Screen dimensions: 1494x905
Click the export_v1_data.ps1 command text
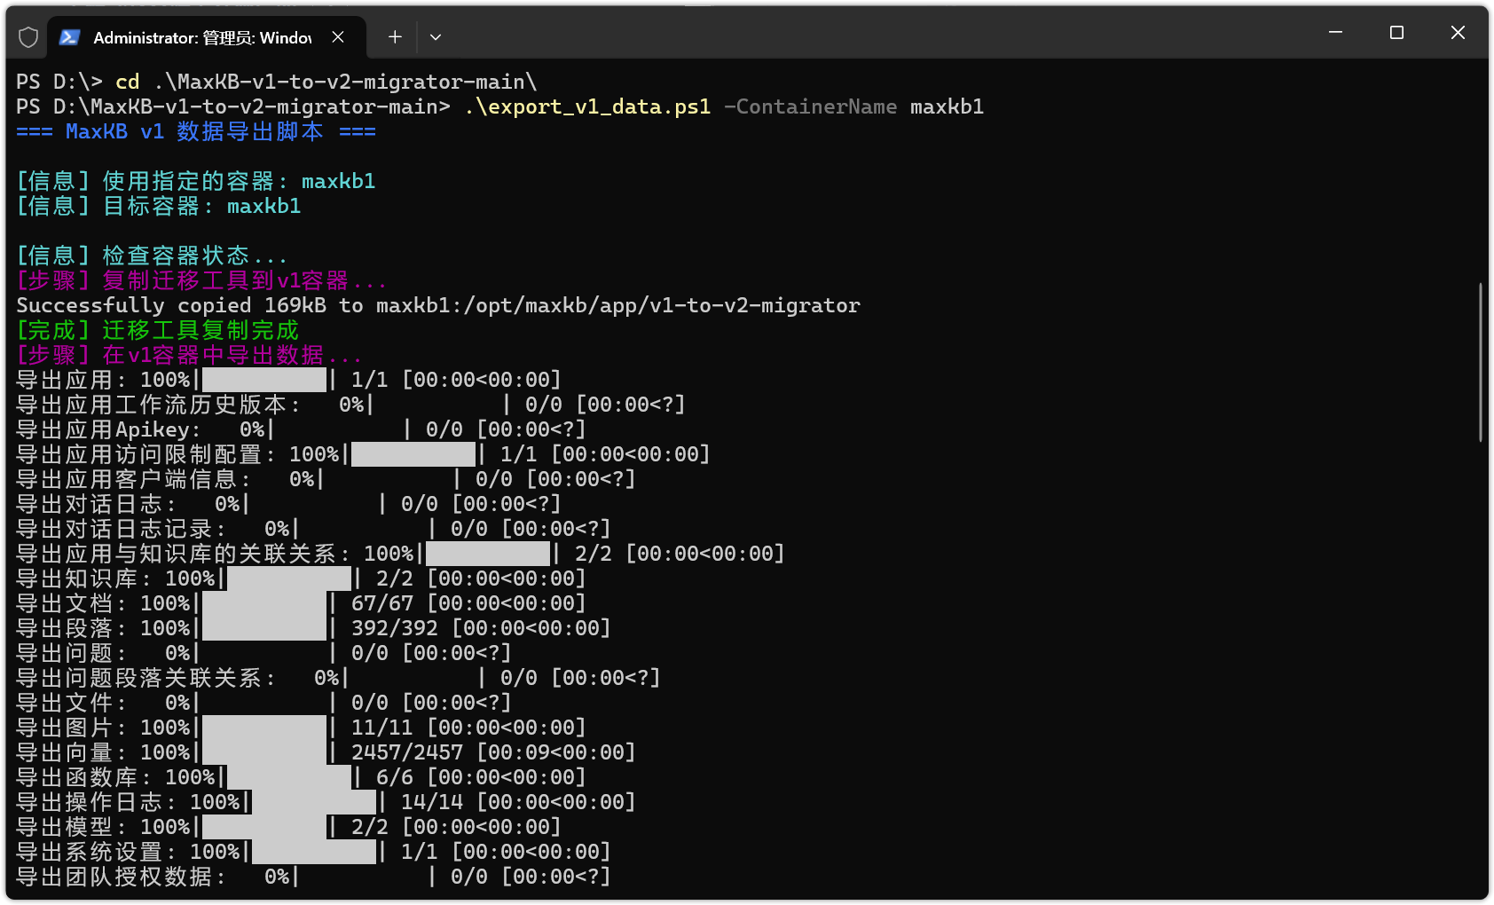tap(588, 106)
